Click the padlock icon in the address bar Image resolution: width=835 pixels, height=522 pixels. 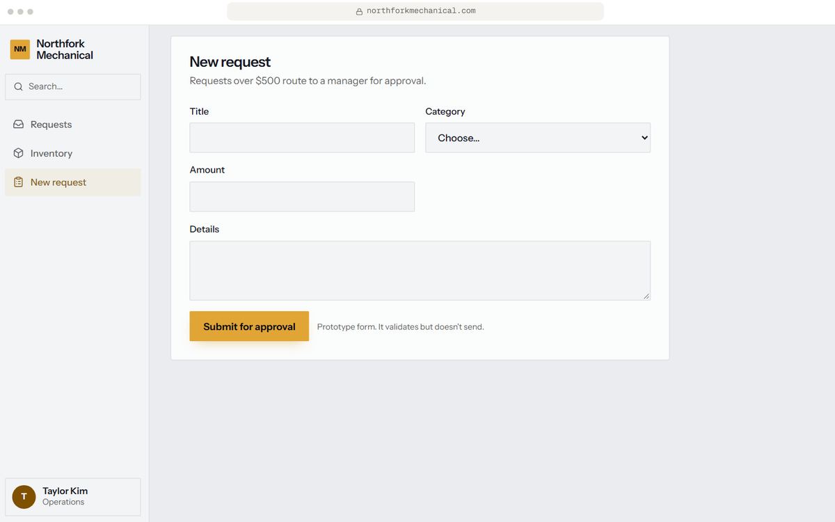pyautogui.click(x=359, y=12)
